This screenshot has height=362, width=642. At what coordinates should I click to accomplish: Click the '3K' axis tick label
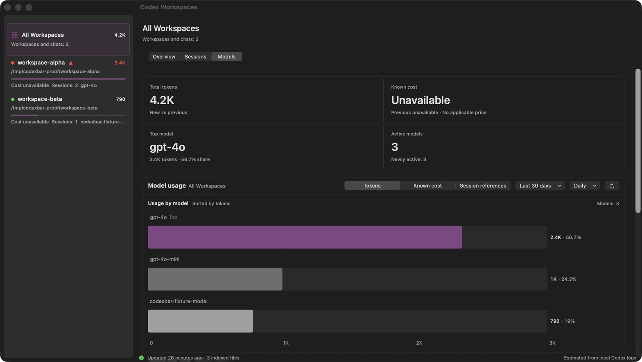pos(552,343)
